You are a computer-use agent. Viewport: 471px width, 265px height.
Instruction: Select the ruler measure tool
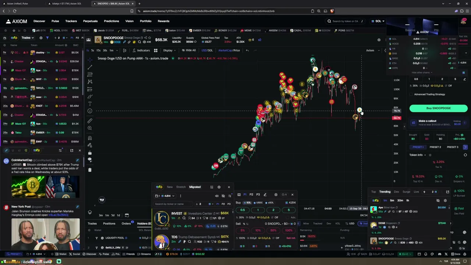point(90,121)
